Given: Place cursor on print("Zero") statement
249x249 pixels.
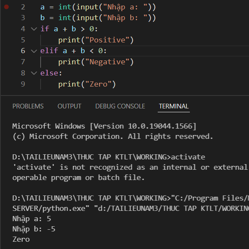Looking at the screenshot, I should pyautogui.click(x=87, y=84).
